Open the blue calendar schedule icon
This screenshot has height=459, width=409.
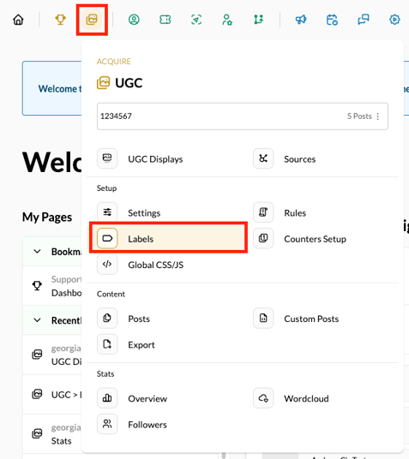(332, 20)
